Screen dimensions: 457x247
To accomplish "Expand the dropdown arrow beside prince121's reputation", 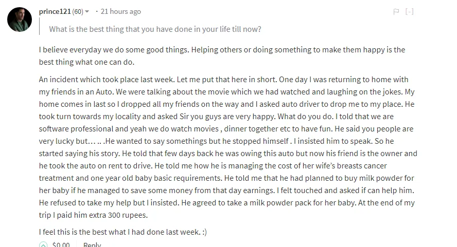I will [87, 12].
